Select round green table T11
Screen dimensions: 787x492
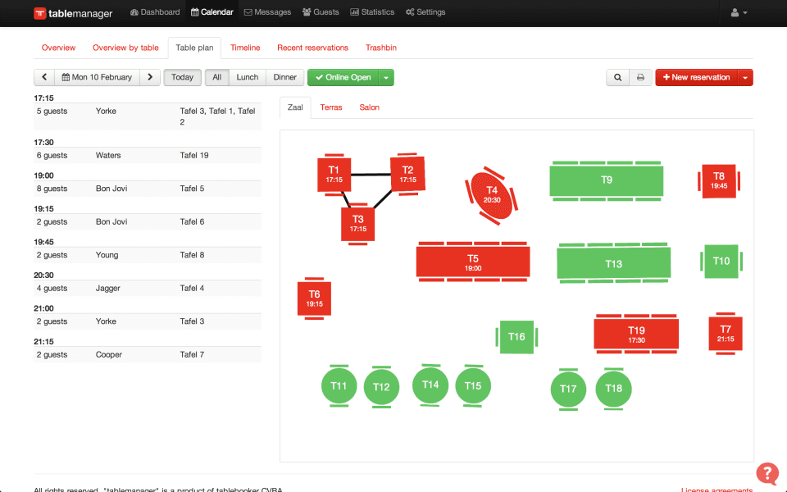coord(339,385)
